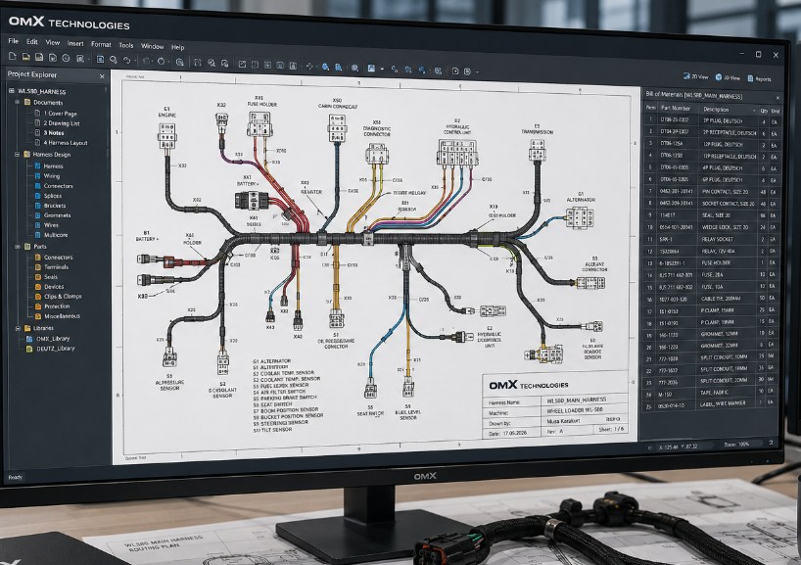Select '2 Drawing List' document
Image resolution: width=801 pixels, height=565 pixels.
click(62, 123)
